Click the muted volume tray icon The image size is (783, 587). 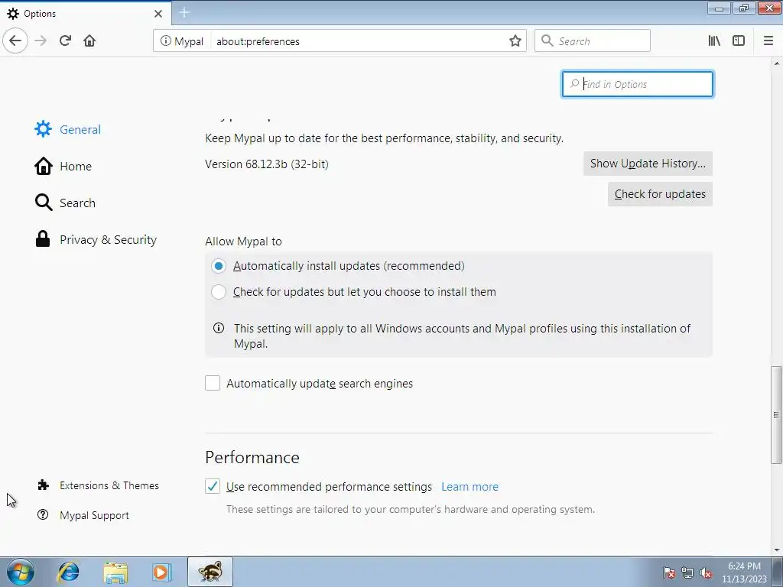click(x=706, y=573)
